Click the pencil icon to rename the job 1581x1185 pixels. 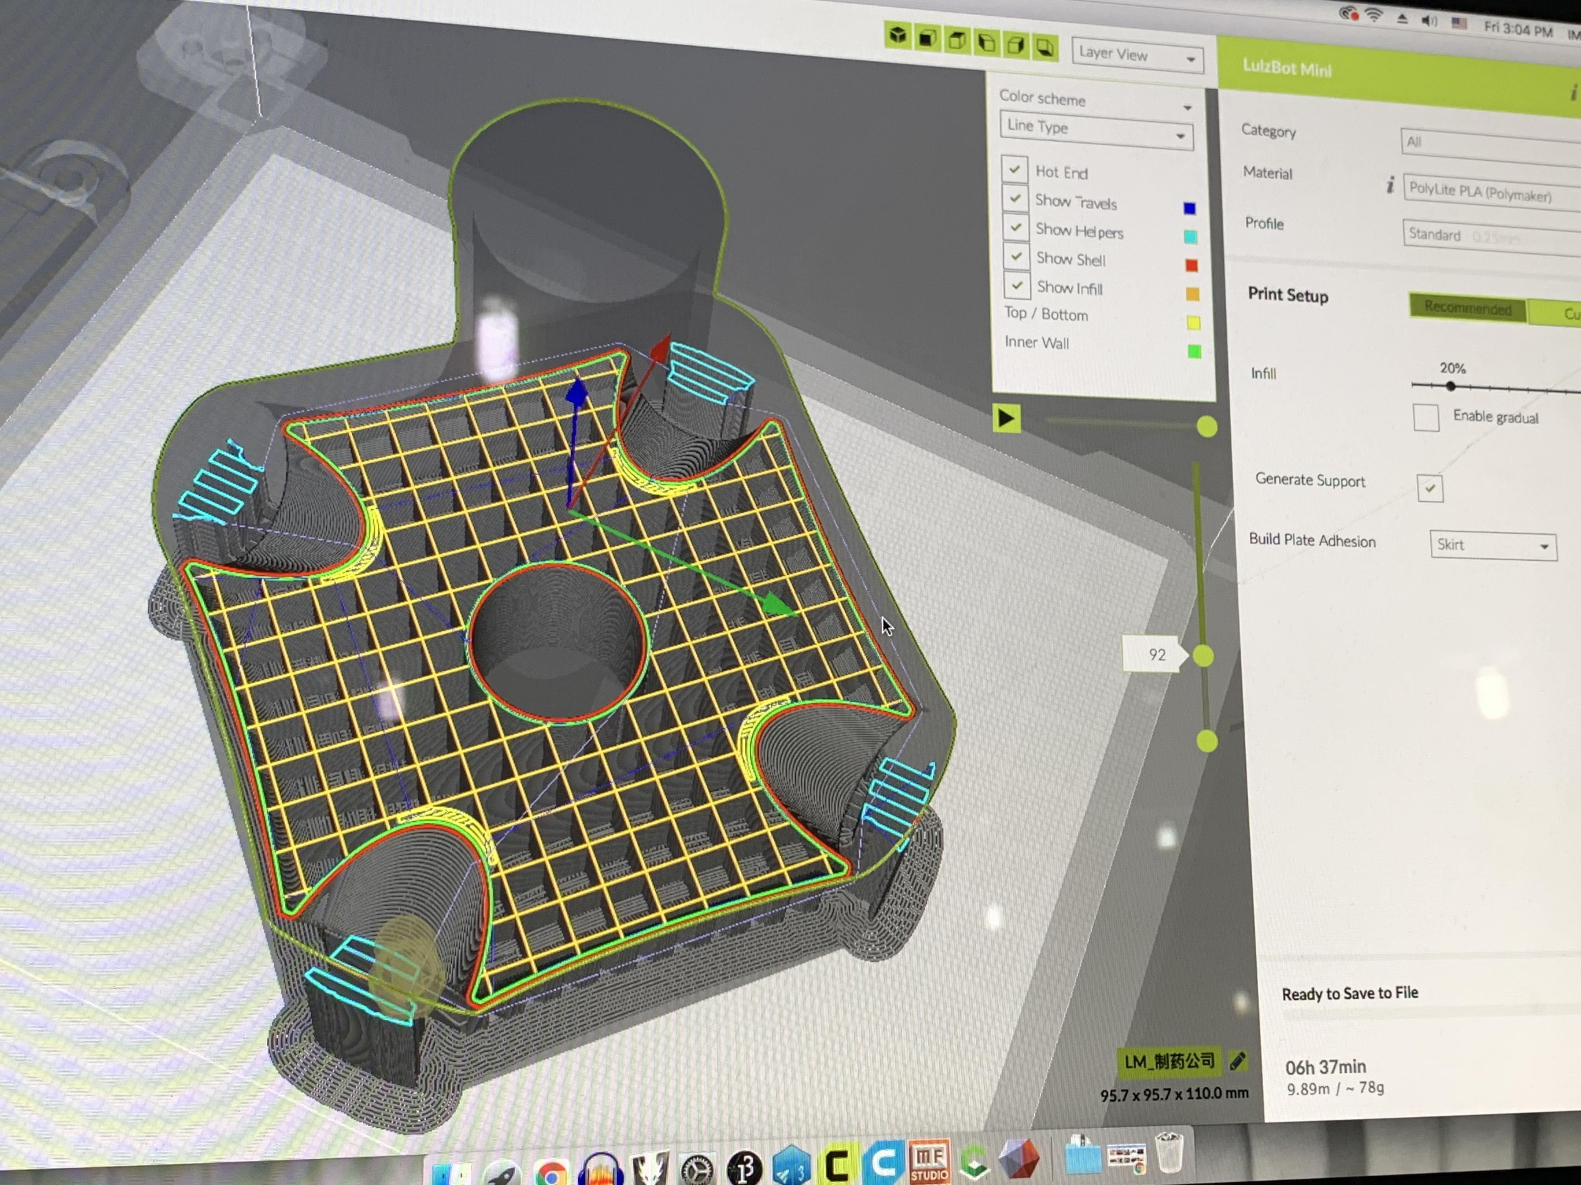(x=1238, y=1062)
